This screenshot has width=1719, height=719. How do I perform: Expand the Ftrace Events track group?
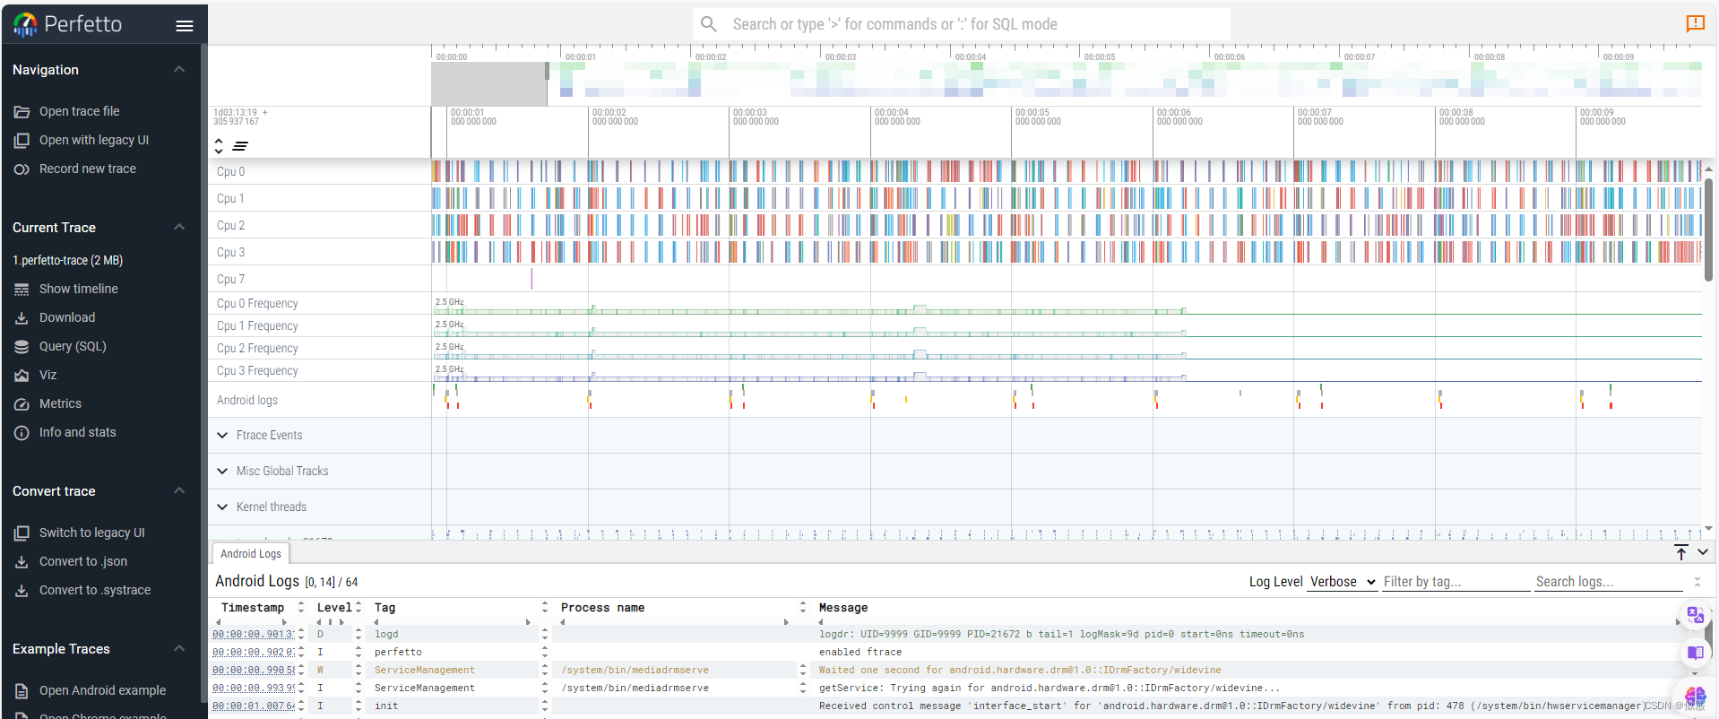tap(222, 436)
